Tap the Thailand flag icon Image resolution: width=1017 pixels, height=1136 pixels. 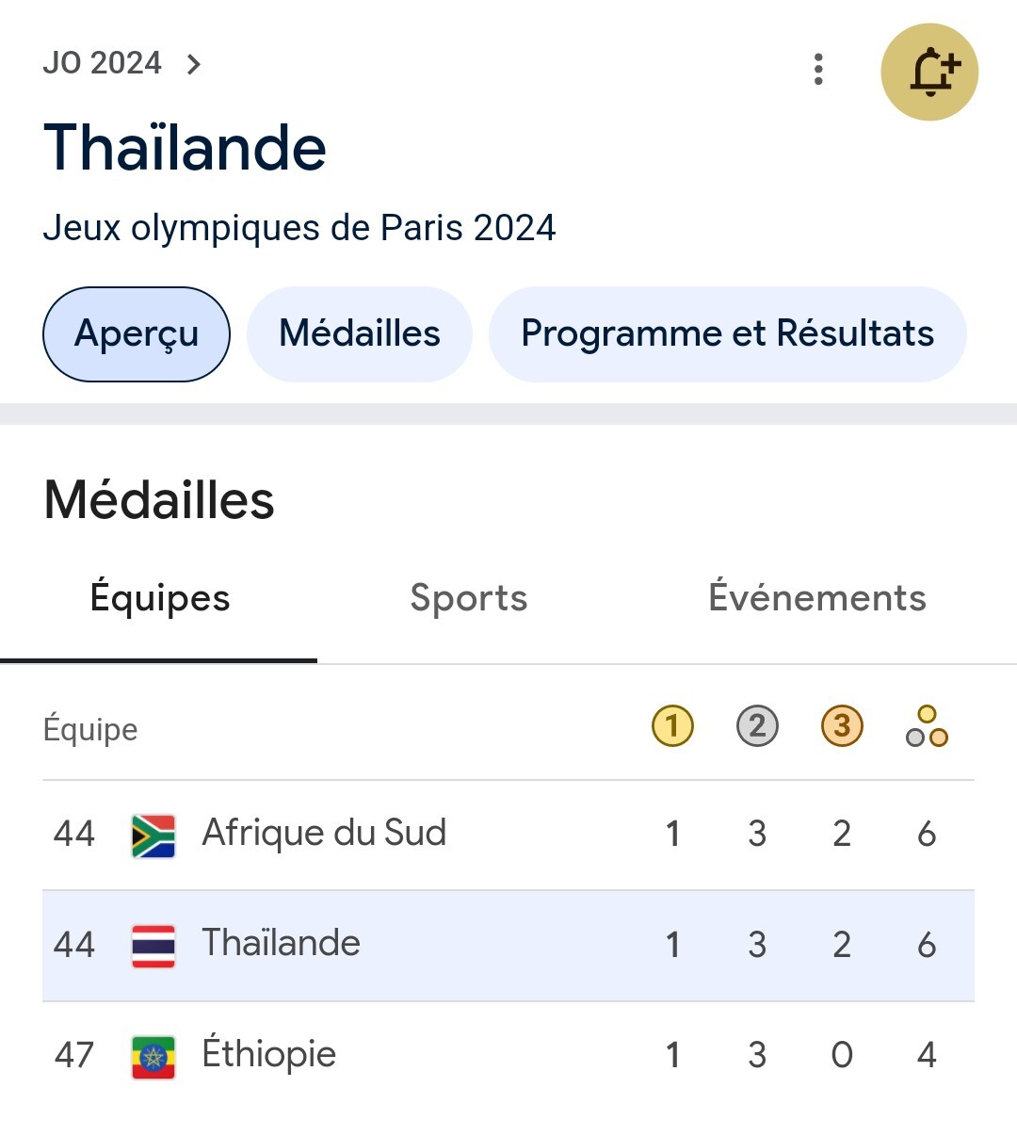coord(153,946)
